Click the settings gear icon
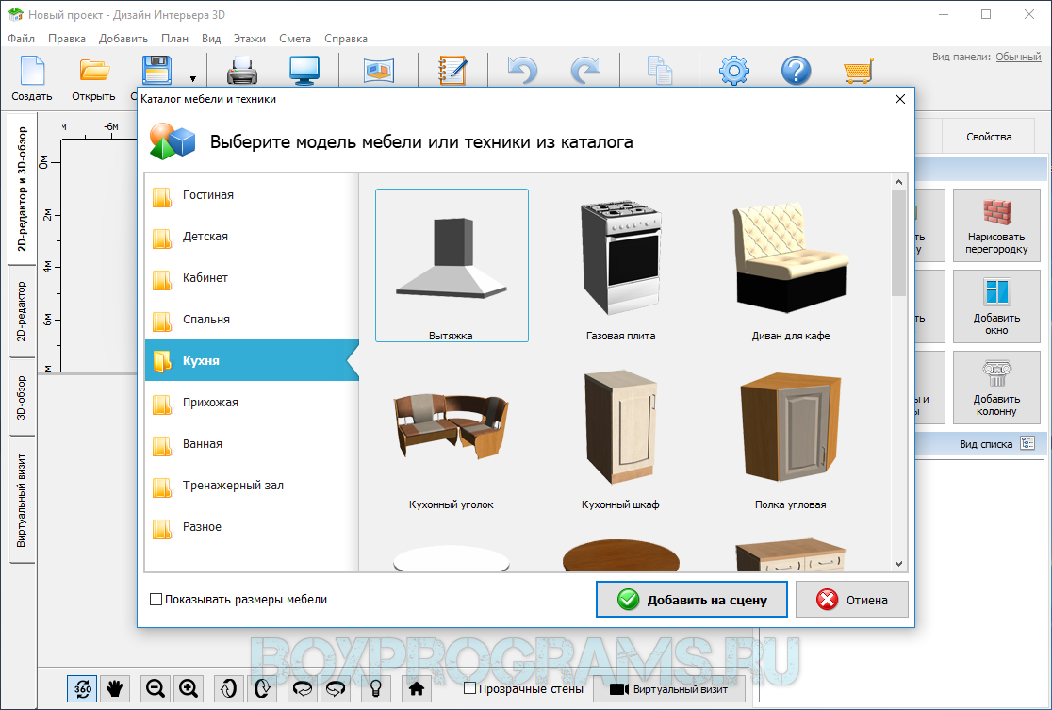Viewport: 1052px width, 710px height. click(x=733, y=72)
